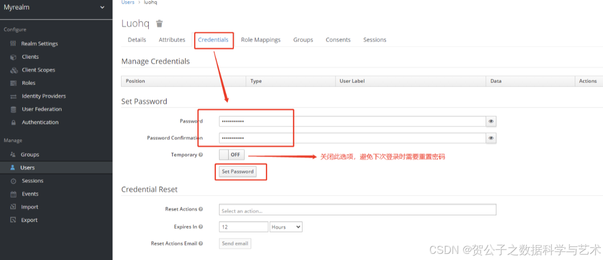Click the Sessions clock icon
Viewport: 603px width, 260px height.
(x=13, y=181)
